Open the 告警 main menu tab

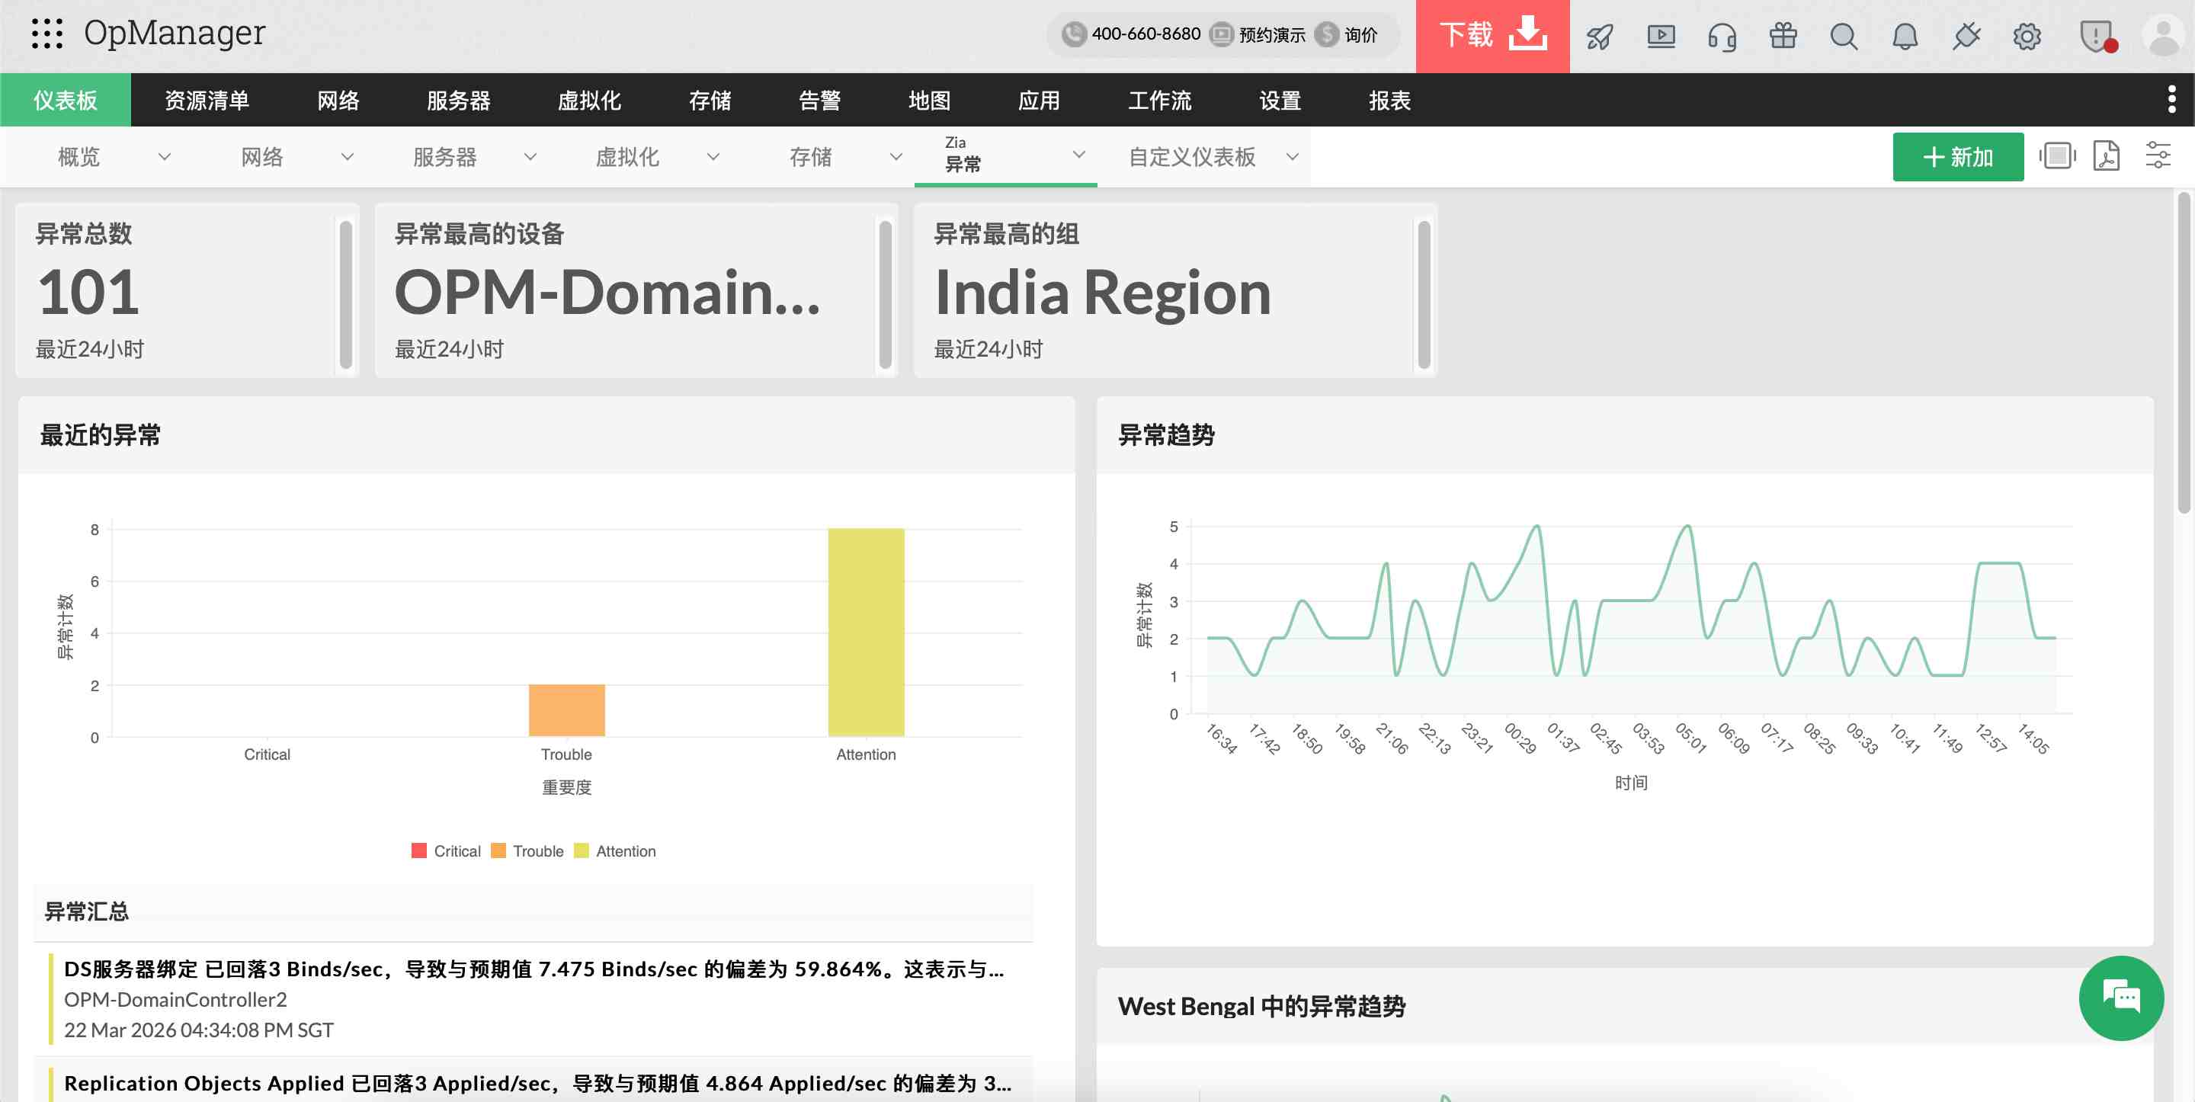point(819,101)
